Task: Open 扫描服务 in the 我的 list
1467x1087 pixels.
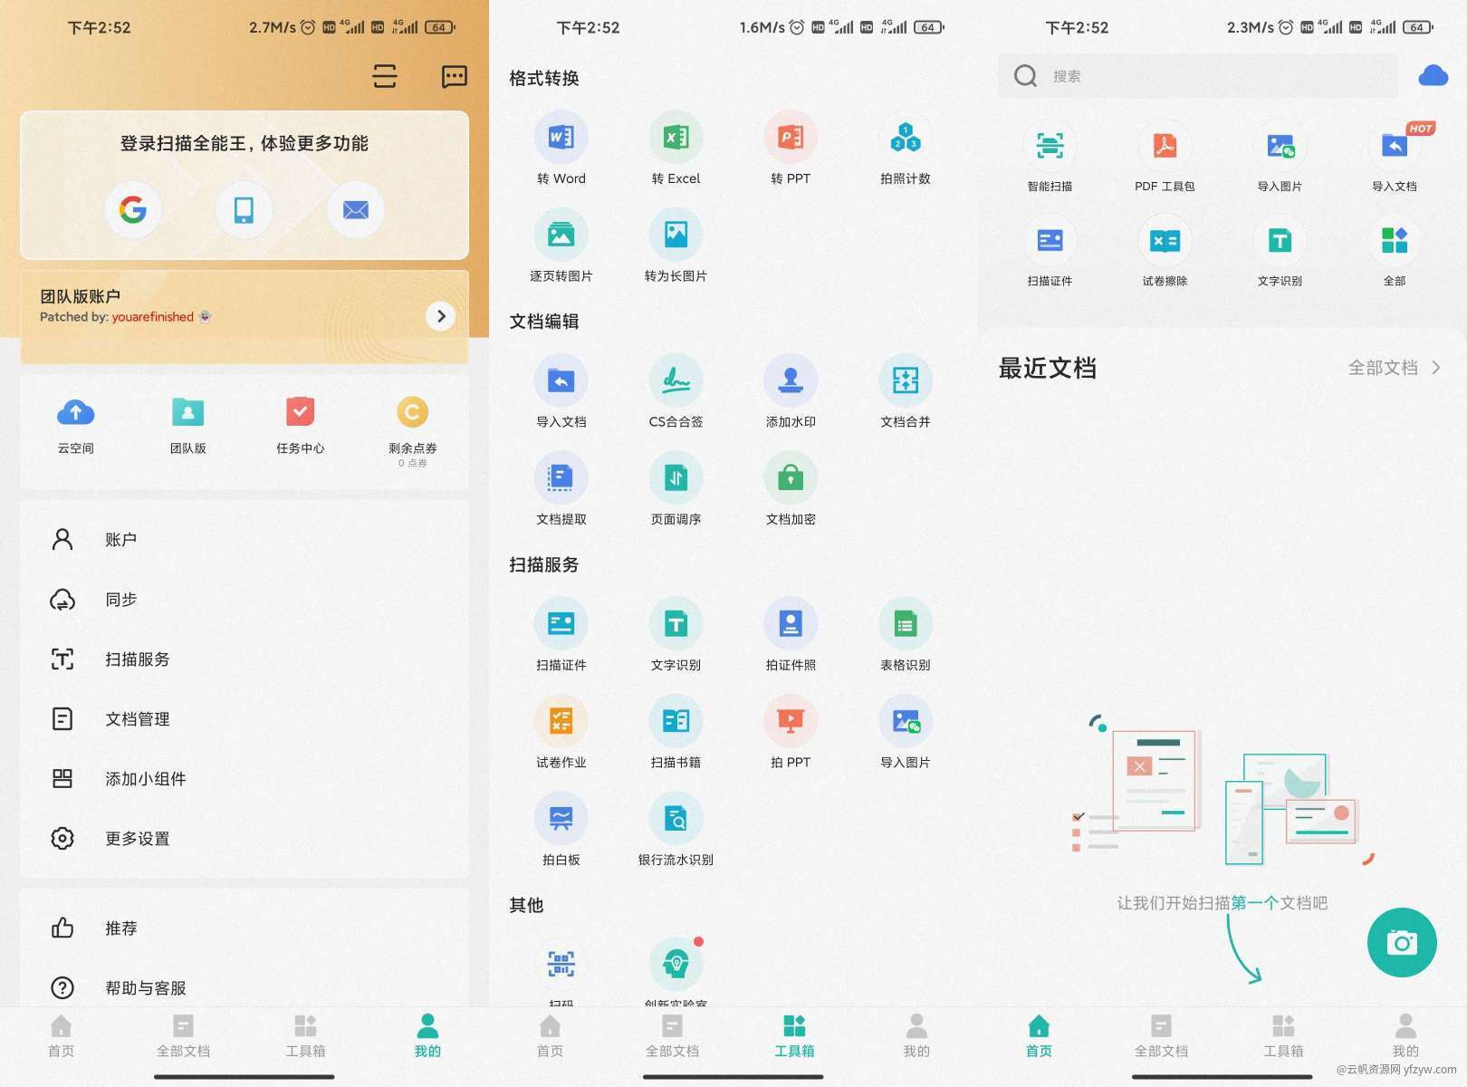Action: pos(244,659)
